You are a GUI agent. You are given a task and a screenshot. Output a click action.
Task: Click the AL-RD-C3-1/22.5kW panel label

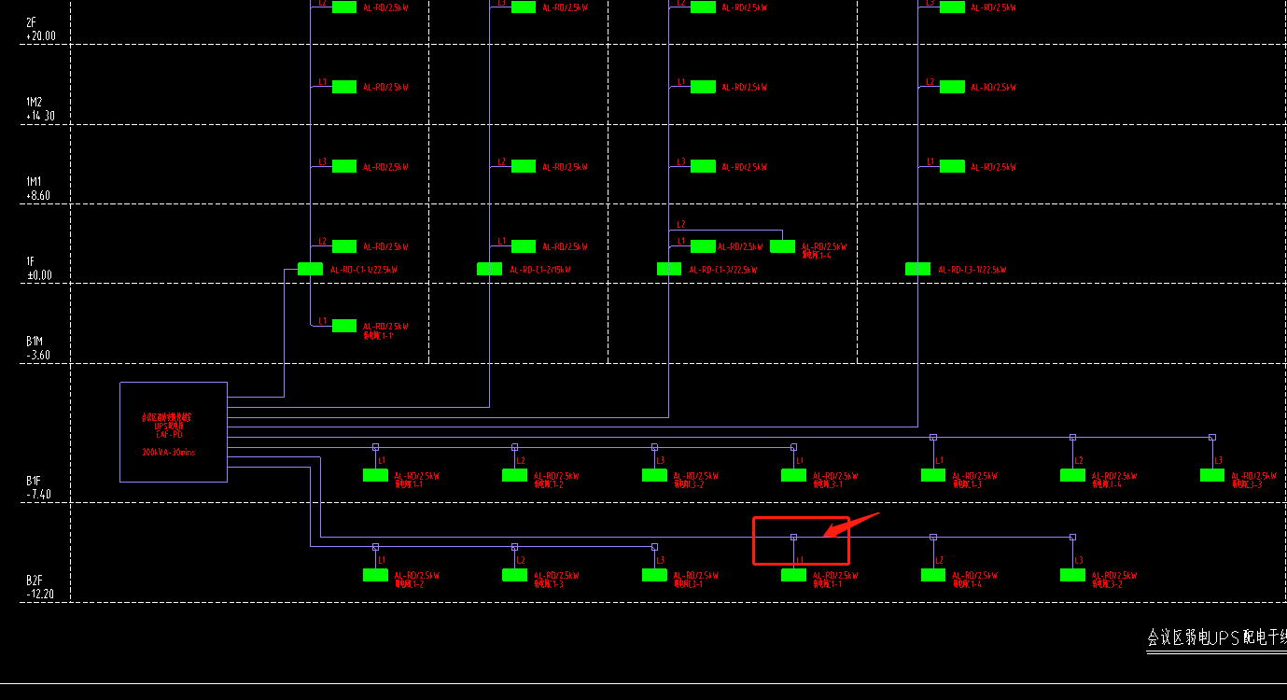pyautogui.click(x=972, y=270)
